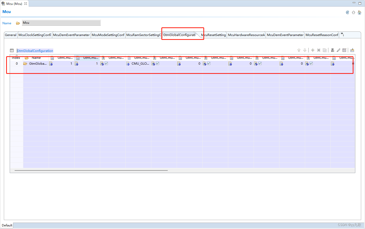This screenshot has width=365, height=229.
Task: Close the Mcu (Mcu) editor tab
Action: pyautogui.click(x=26, y=4)
